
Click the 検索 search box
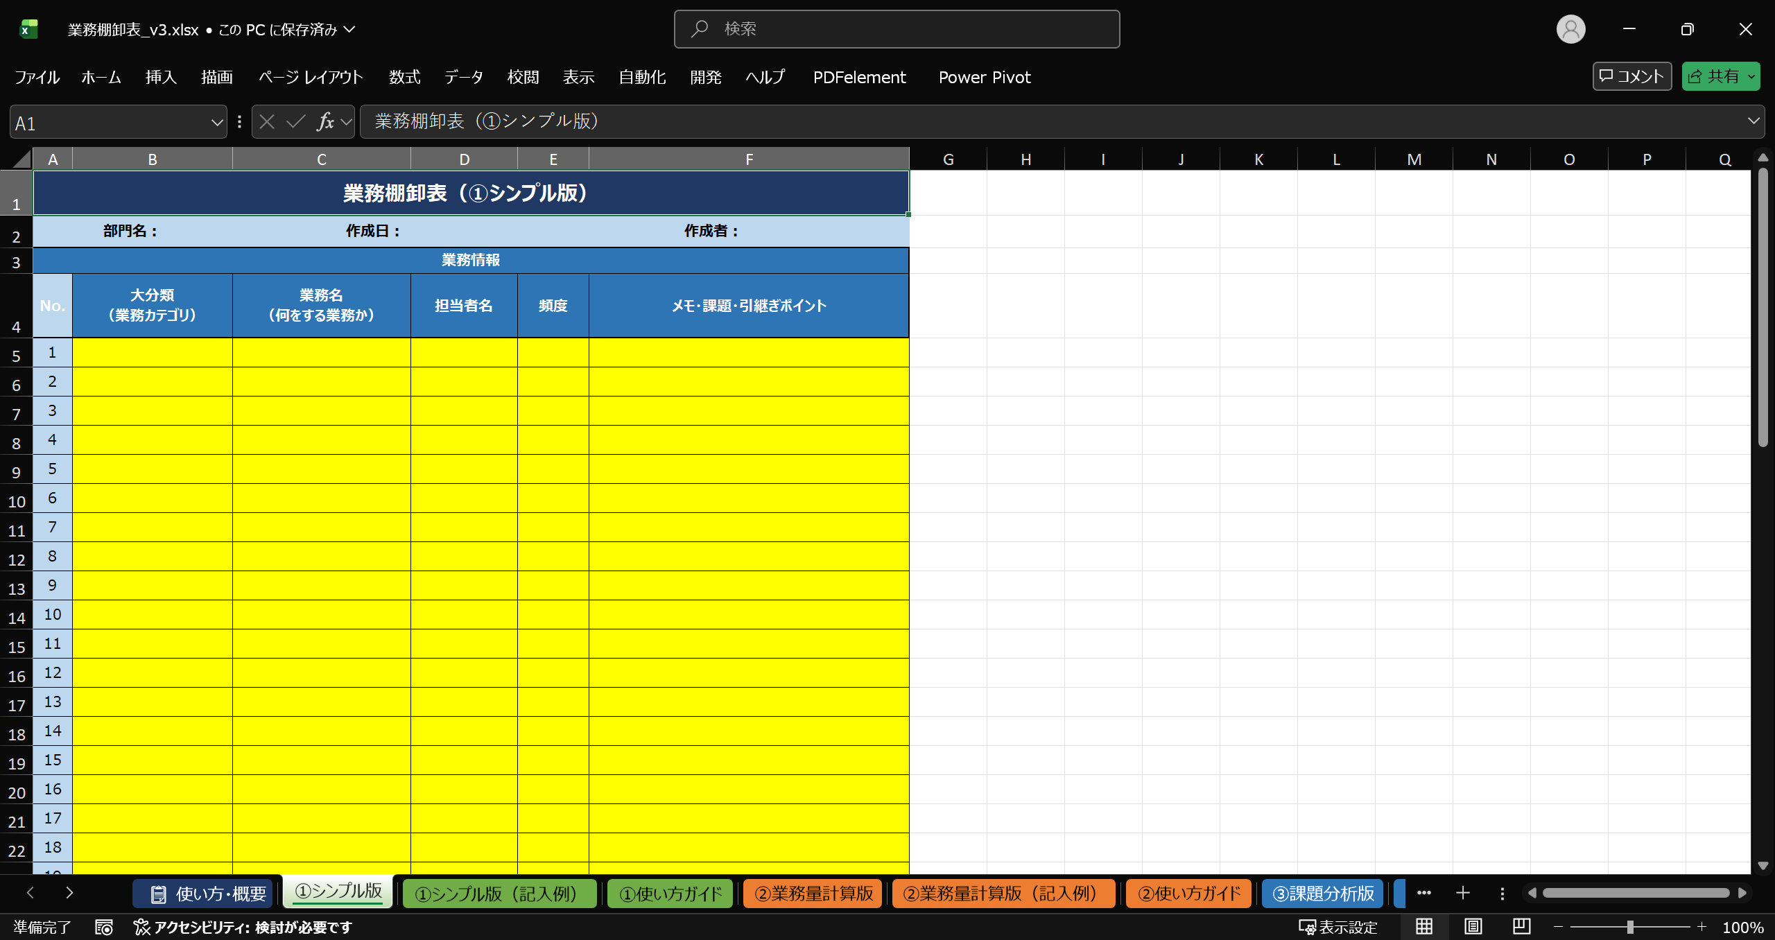tap(897, 29)
